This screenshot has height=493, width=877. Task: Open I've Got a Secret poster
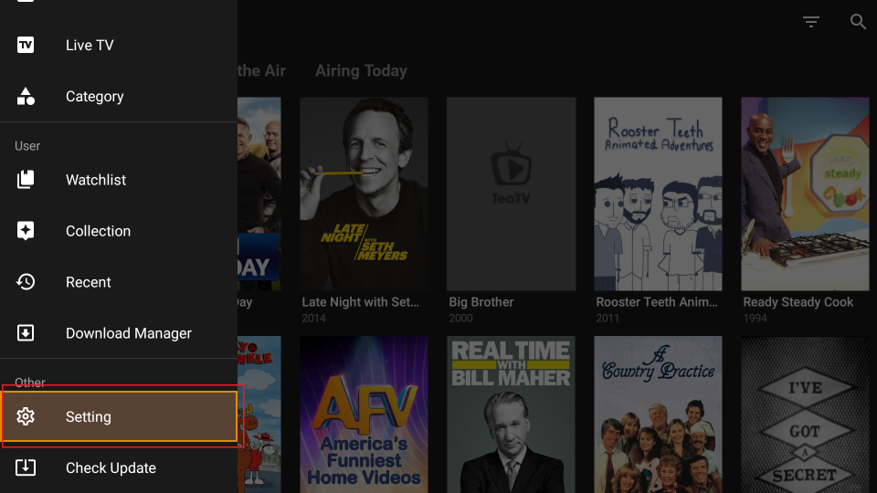806,414
